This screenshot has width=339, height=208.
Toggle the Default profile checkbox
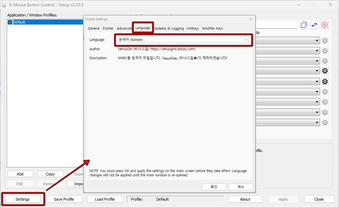click(10, 22)
